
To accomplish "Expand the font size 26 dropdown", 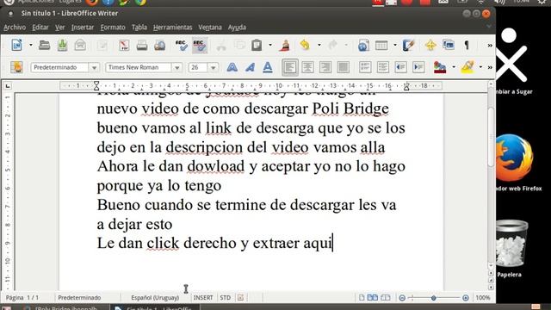I will tap(213, 67).
